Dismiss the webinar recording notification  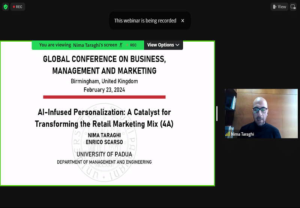click(183, 21)
